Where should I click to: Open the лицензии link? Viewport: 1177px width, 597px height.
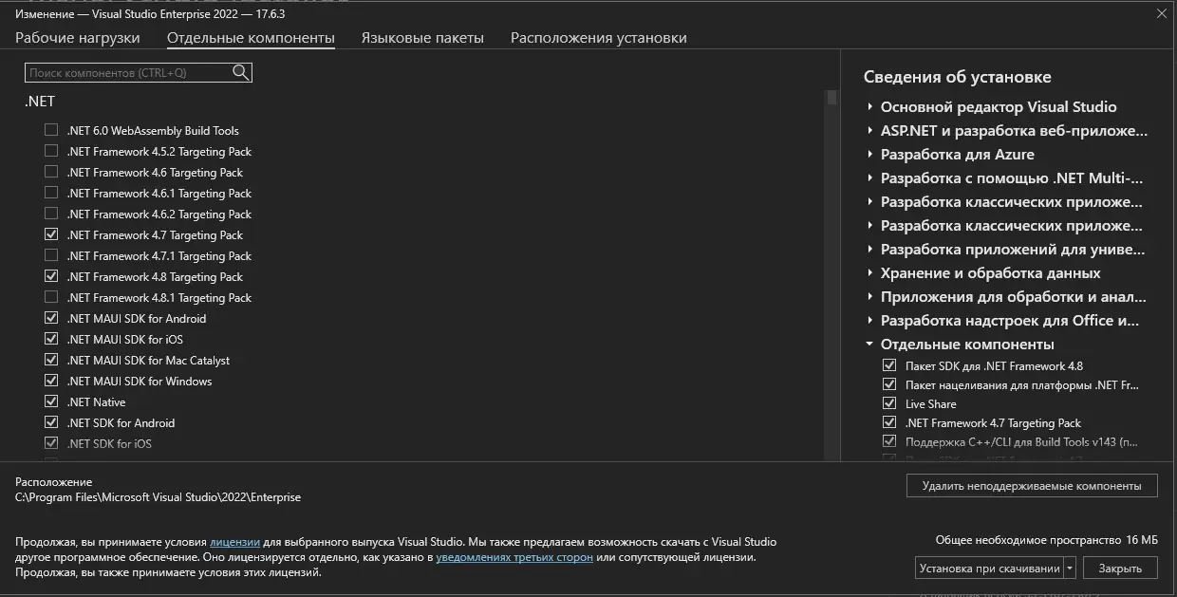click(234, 542)
